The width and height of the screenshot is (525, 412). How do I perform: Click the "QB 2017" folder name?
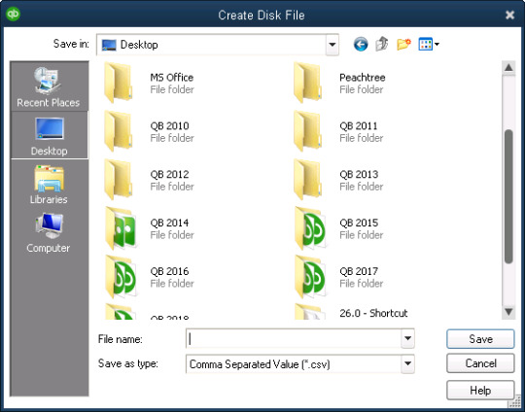point(359,271)
